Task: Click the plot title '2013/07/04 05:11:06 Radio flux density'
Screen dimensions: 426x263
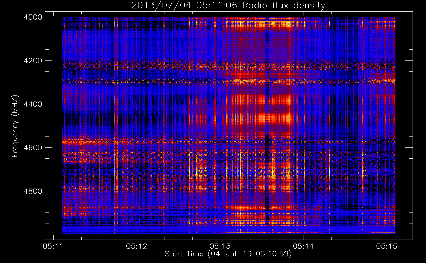Action: pyautogui.click(x=228, y=6)
